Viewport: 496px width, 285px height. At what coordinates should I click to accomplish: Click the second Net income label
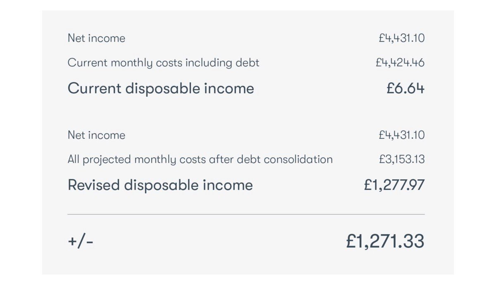coord(96,135)
